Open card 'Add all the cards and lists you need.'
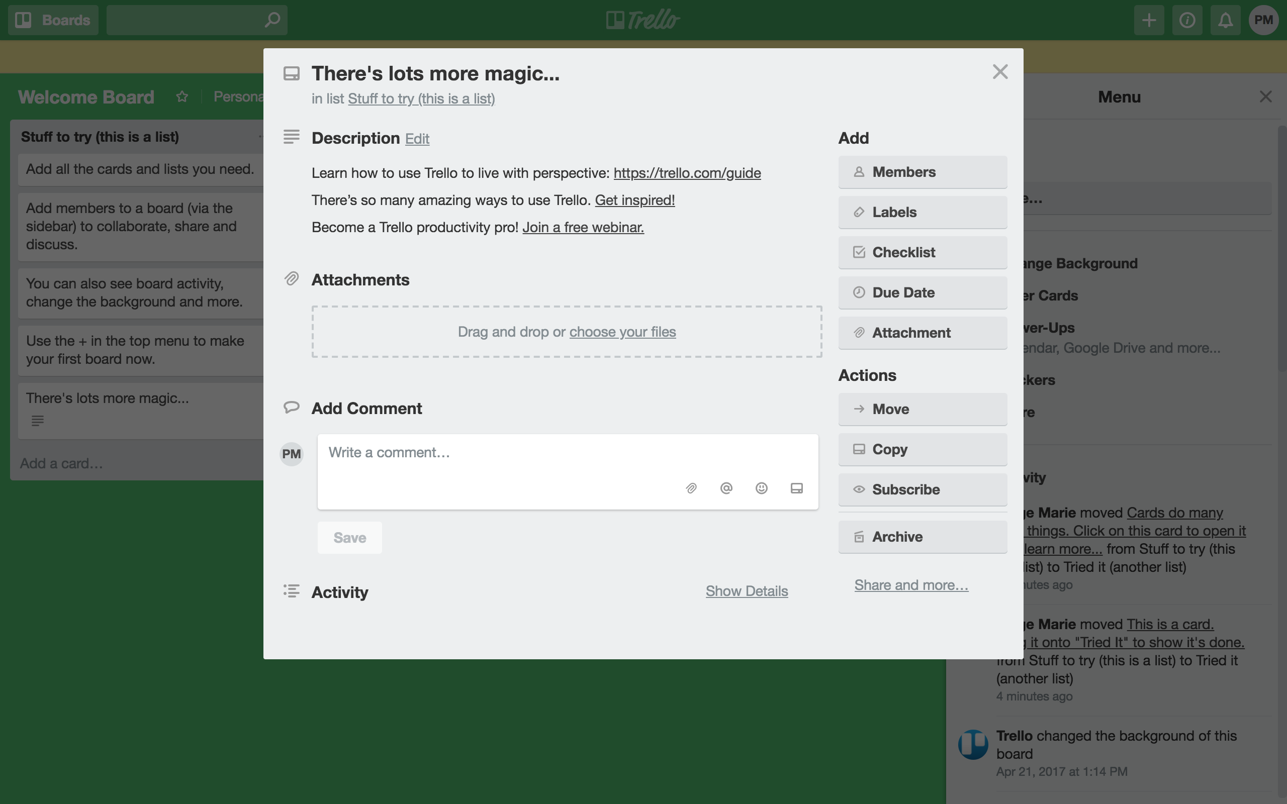This screenshot has height=804, width=1287. [140, 169]
